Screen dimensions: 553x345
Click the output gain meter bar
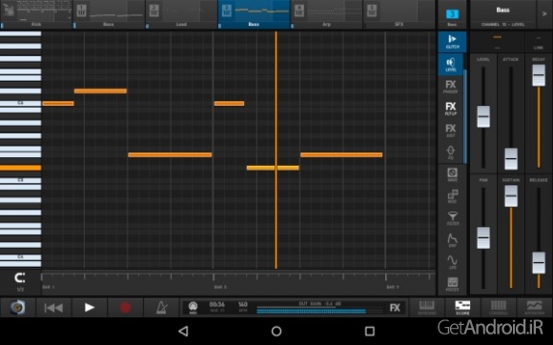tap(319, 311)
